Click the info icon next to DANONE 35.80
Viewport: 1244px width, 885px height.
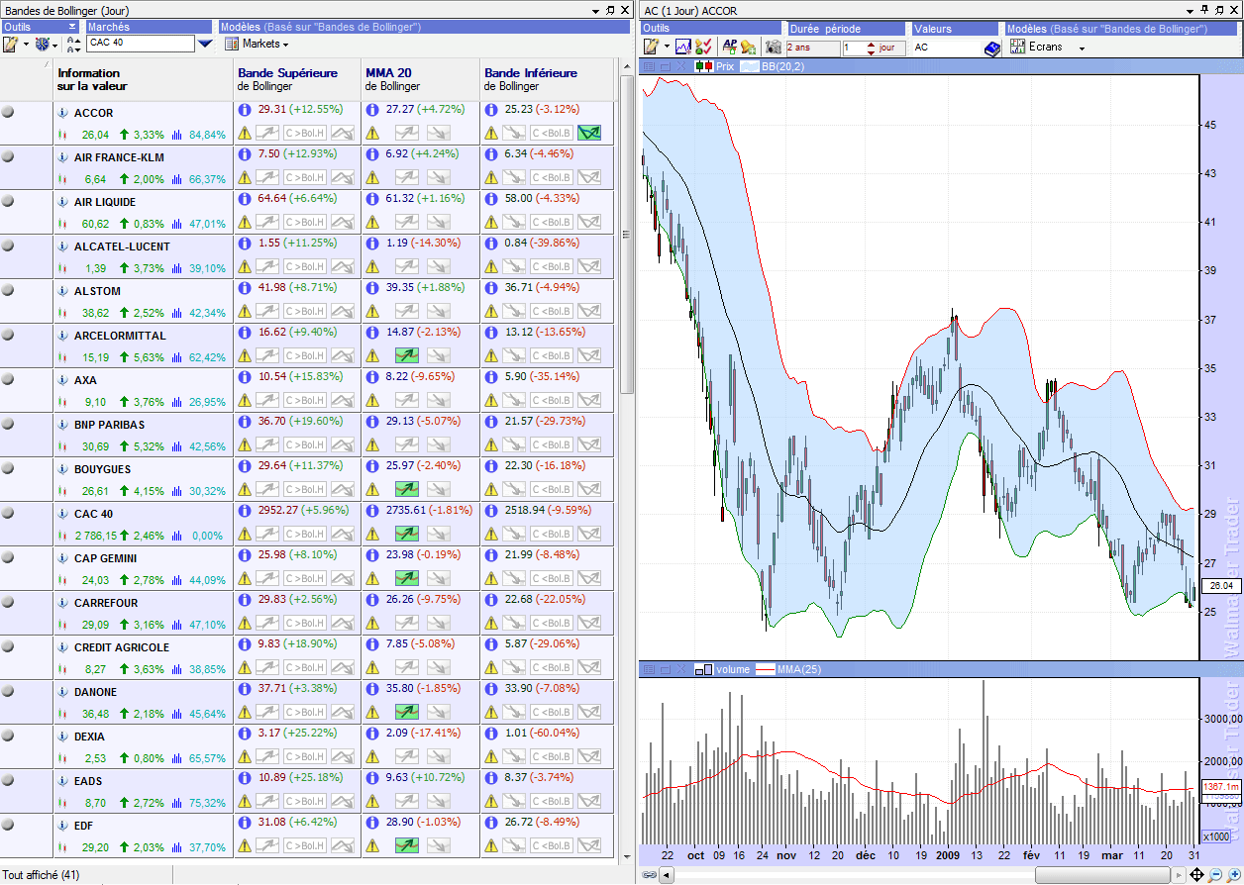(x=372, y=688)
